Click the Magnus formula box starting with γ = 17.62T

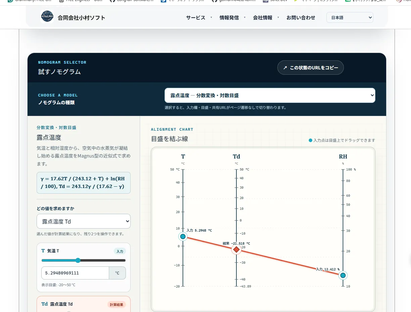pyautogui.click(x=84, y=183)
